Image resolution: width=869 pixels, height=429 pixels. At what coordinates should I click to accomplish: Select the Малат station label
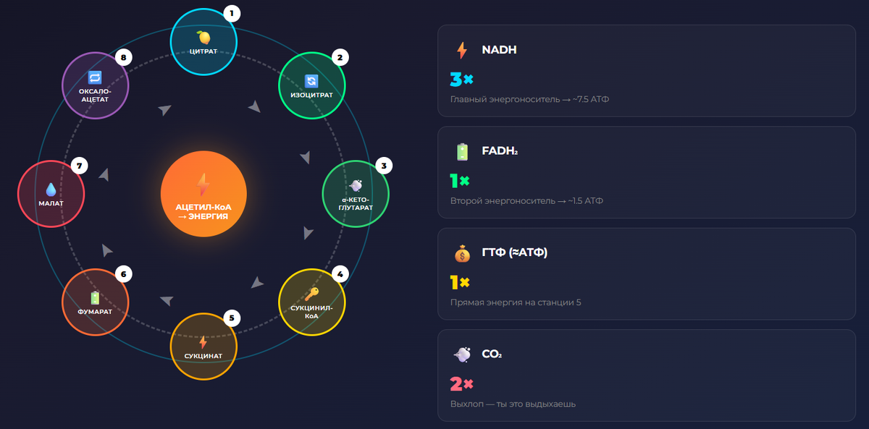51,203
